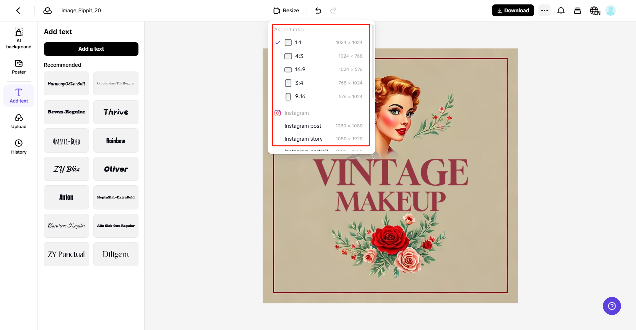
Task: Select the Poster tool in the sidebar
Action: (x=18, y=67)
